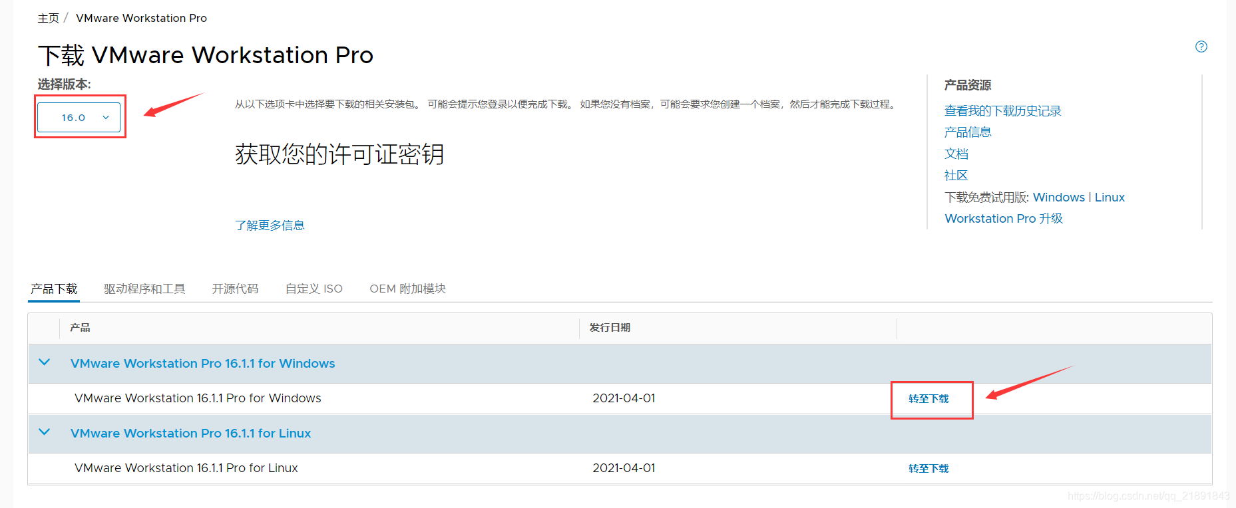Open the version 16.0 dropdown
Image resolution: width=1236 pixels, height=508 pixels.
[79, 117]
